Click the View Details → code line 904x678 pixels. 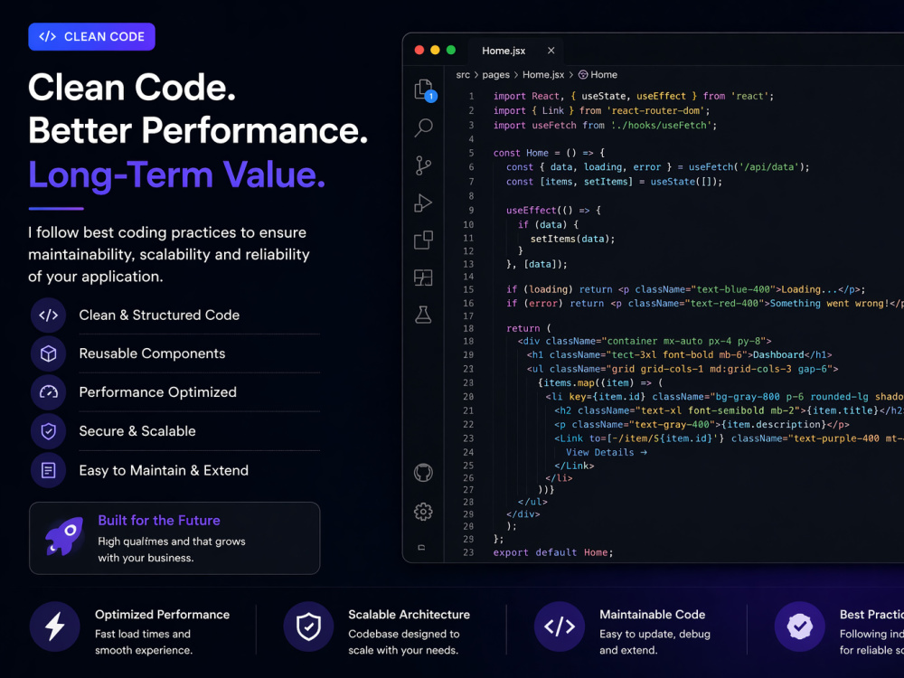[x=607, y=453]
